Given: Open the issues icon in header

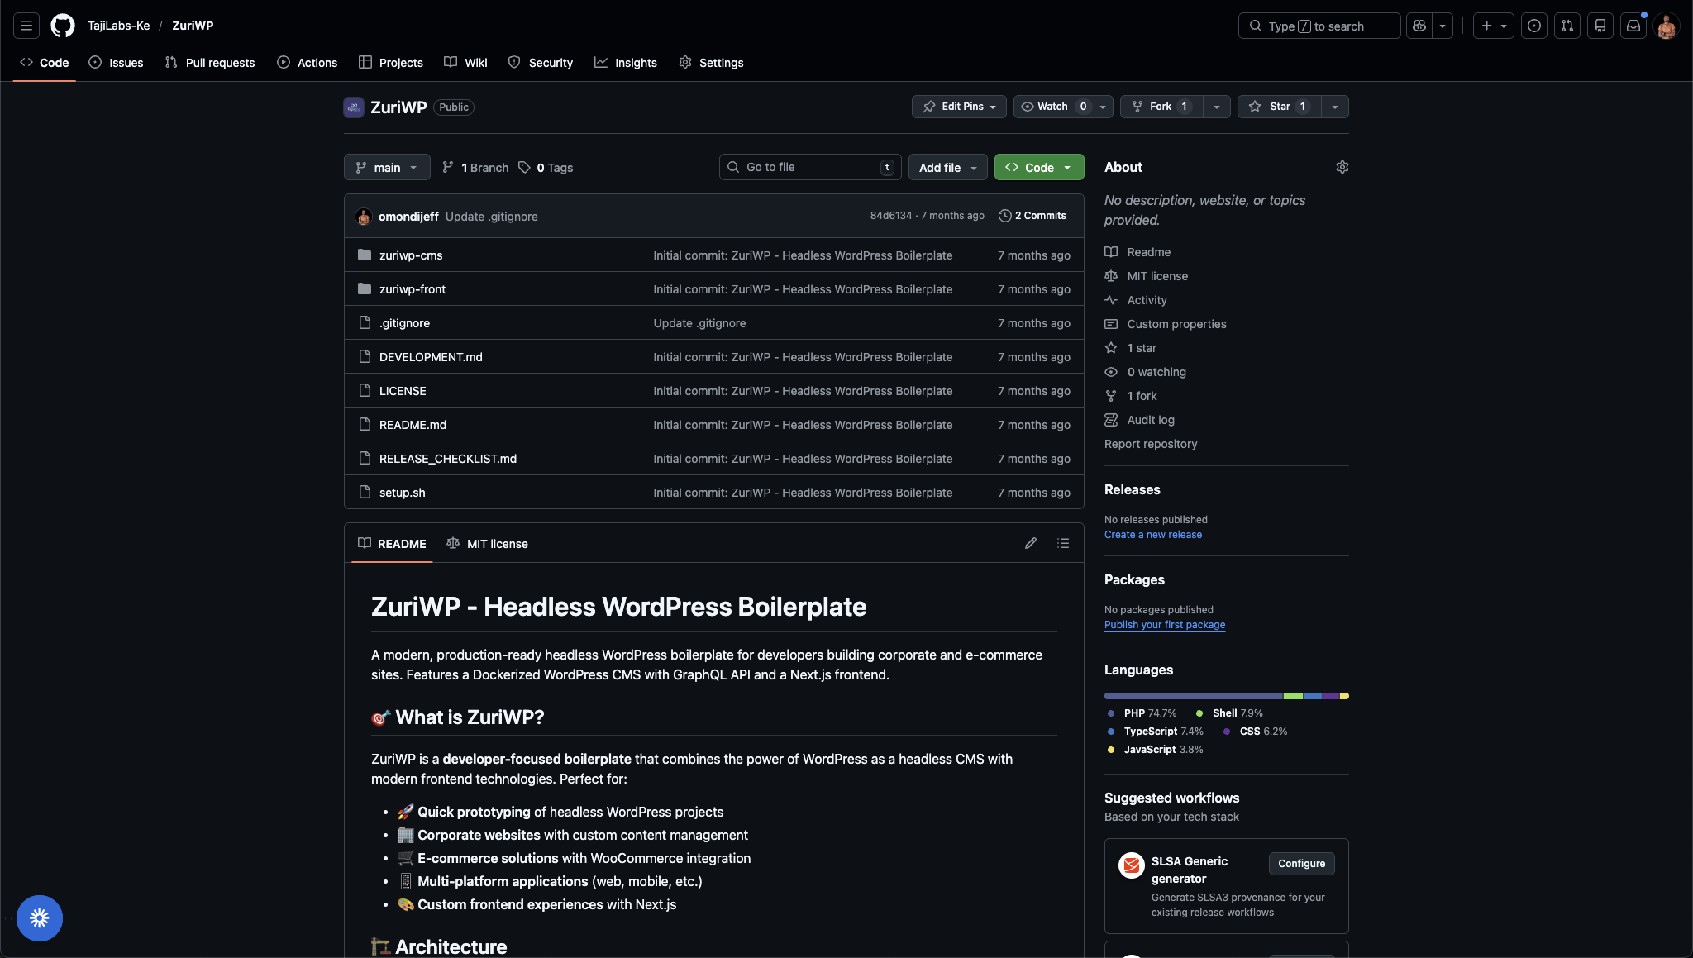Looking at the screenshot, I should pyautogui.click(x=1534, y=26).
